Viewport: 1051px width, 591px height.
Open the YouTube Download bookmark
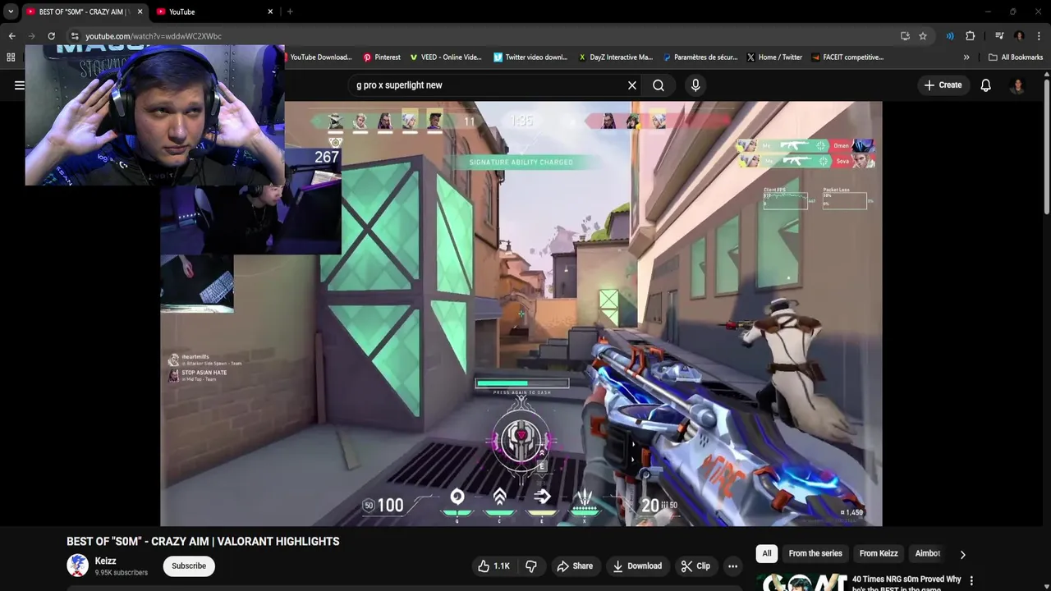point(319,57)
